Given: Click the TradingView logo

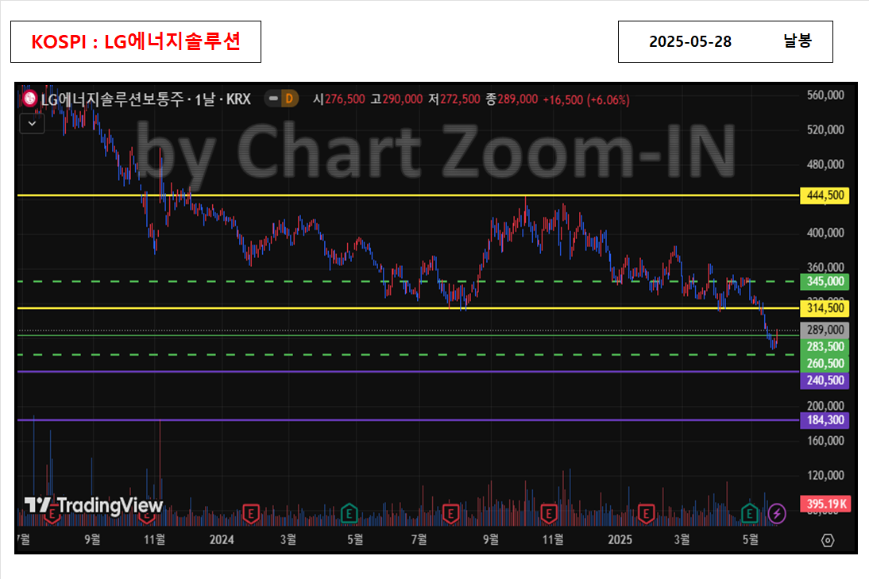Looking at the screenshot, I should (x=94, y=505).
